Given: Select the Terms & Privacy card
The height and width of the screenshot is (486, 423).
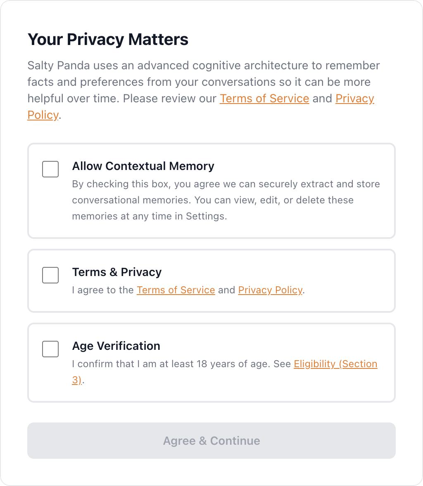Looking at the screenshot, I should click(211, 281).
